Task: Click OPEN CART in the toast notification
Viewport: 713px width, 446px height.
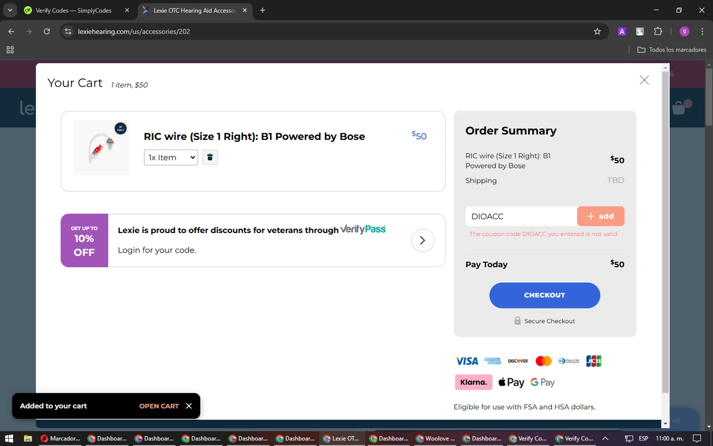Action: (159, 406)
